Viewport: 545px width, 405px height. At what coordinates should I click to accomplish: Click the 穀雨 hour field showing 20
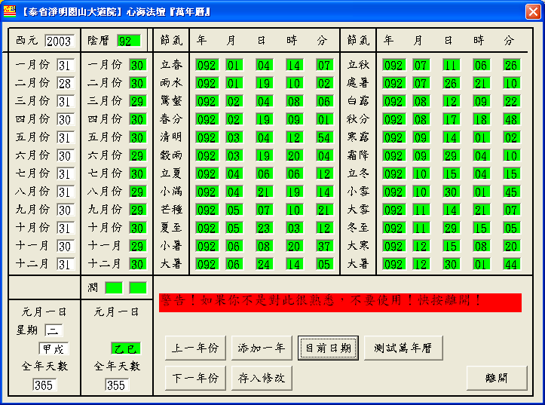[295, 155]
